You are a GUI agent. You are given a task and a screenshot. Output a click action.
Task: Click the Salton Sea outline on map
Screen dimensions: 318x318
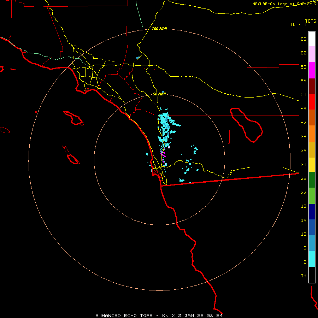246,125
